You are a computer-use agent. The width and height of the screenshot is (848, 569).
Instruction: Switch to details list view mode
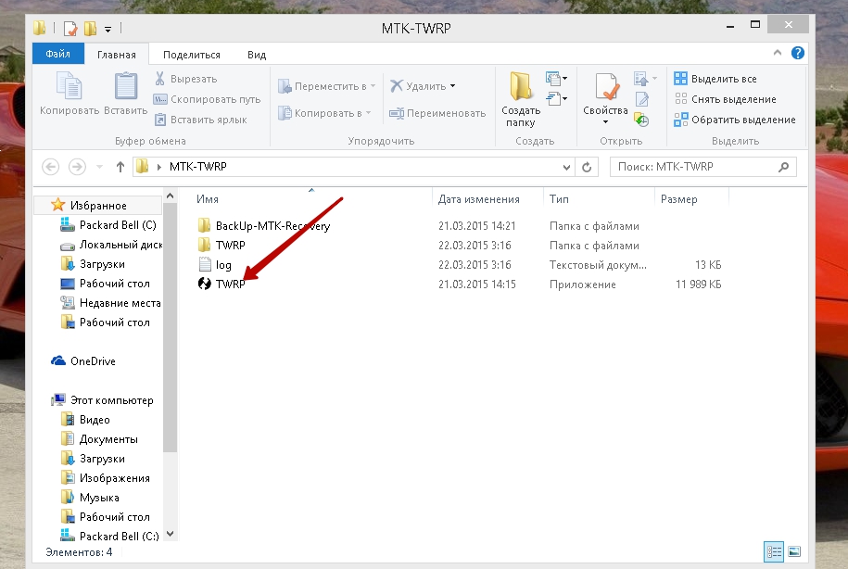773,552
